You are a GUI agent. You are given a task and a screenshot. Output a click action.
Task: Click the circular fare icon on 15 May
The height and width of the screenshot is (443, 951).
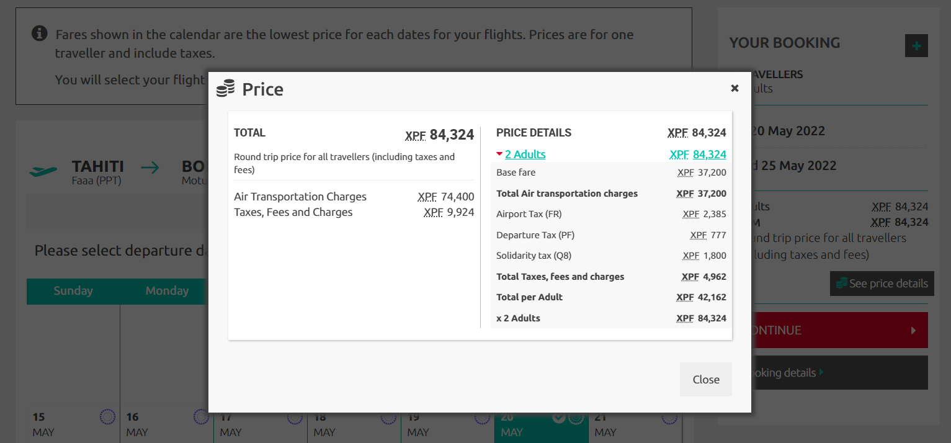click(x=107, y=417)
